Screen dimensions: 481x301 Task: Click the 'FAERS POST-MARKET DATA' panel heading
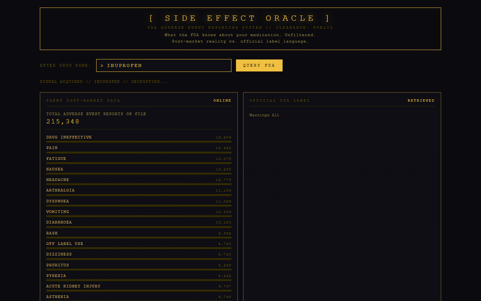[x=83, y=100]
